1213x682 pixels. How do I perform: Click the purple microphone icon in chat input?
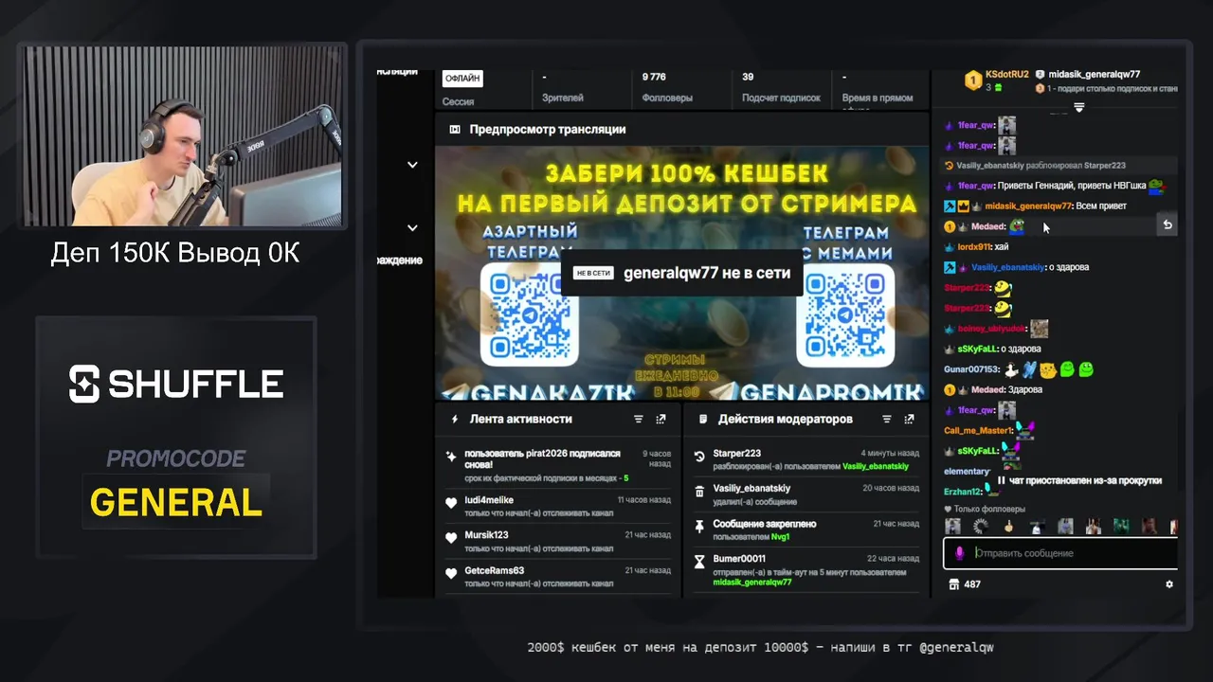pyautogui.click(x=959, y=552)
